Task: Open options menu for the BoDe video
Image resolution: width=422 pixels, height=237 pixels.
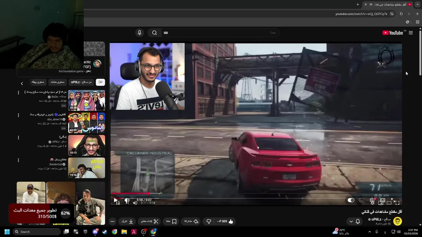Action: 18,92
